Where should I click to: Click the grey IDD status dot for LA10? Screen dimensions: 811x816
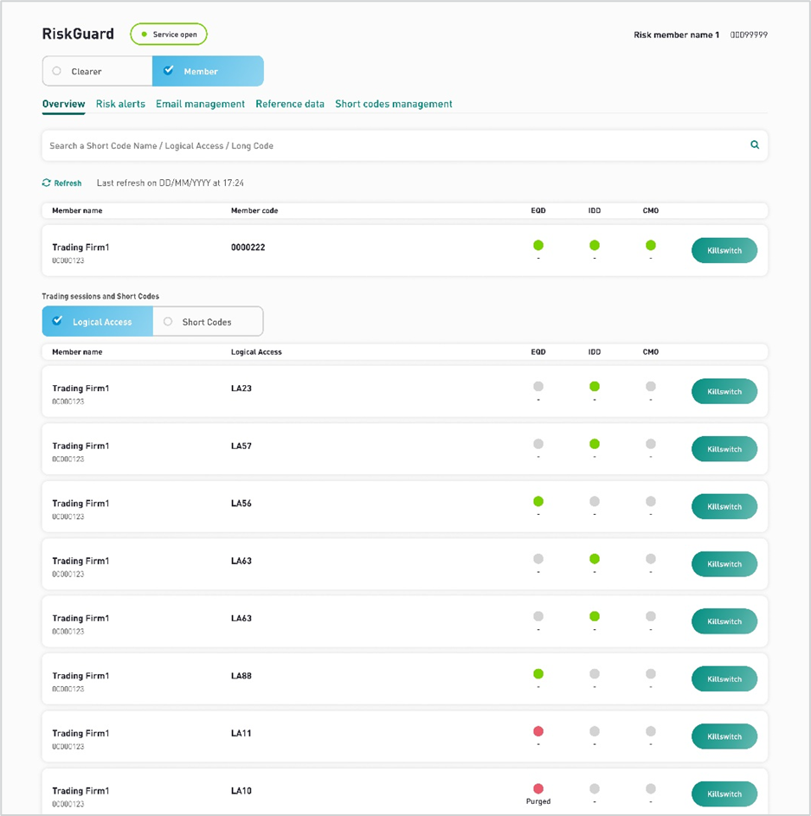(x=595, y=788)
